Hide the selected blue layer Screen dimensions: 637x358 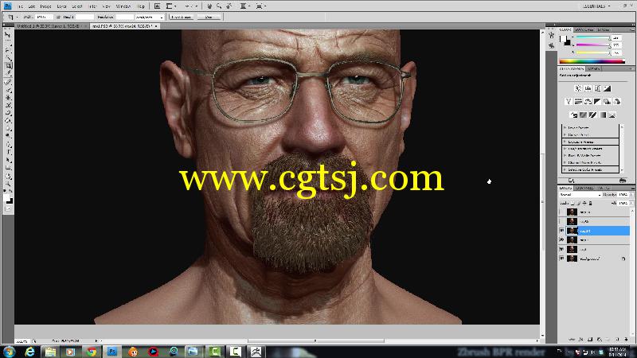[x=562, y=231]
